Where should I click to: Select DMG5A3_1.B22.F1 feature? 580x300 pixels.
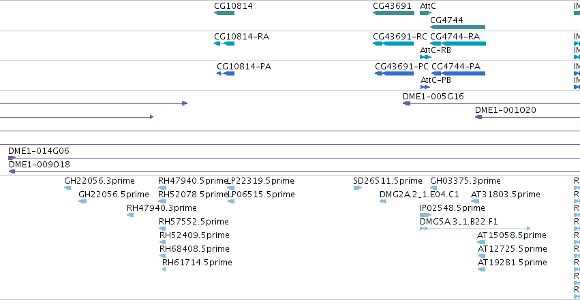click(475, 229)
